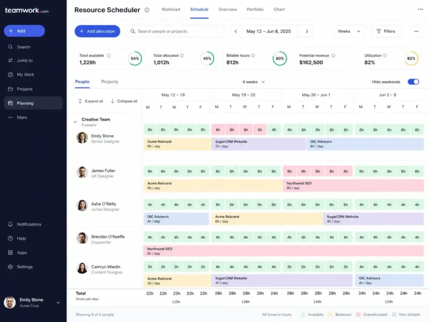The height and width of the screenshot is (322, 429).
Task: Open the toolbar ellipsis menu next to Filters
Action: click(x=416, y=31)
